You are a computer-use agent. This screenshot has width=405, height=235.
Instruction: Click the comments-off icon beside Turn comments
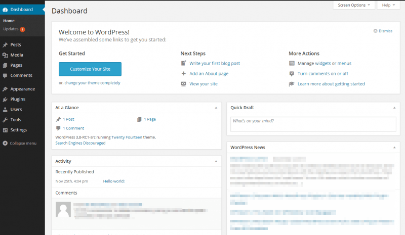tap(292, 73)
